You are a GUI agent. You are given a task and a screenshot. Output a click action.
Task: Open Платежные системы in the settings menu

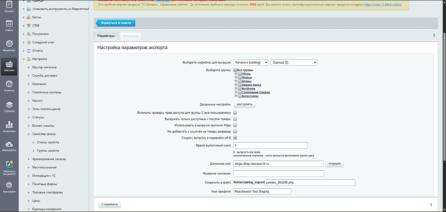(47, 93)
